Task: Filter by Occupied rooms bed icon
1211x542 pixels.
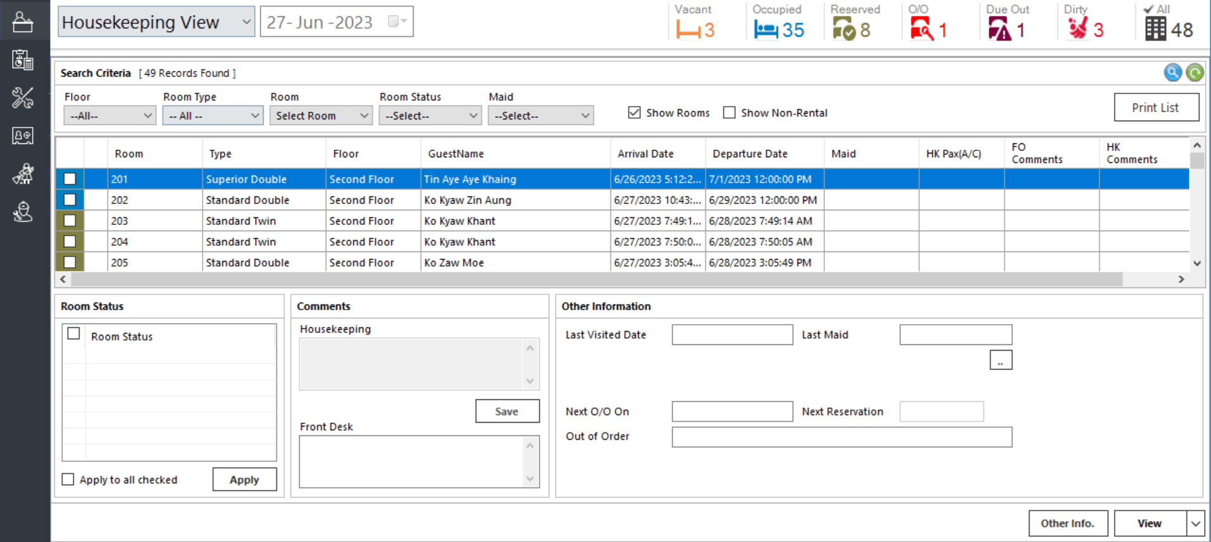Action: (766, 30)
